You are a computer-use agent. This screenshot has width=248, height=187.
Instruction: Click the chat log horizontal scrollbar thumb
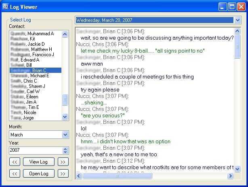(x=117, y=176)
